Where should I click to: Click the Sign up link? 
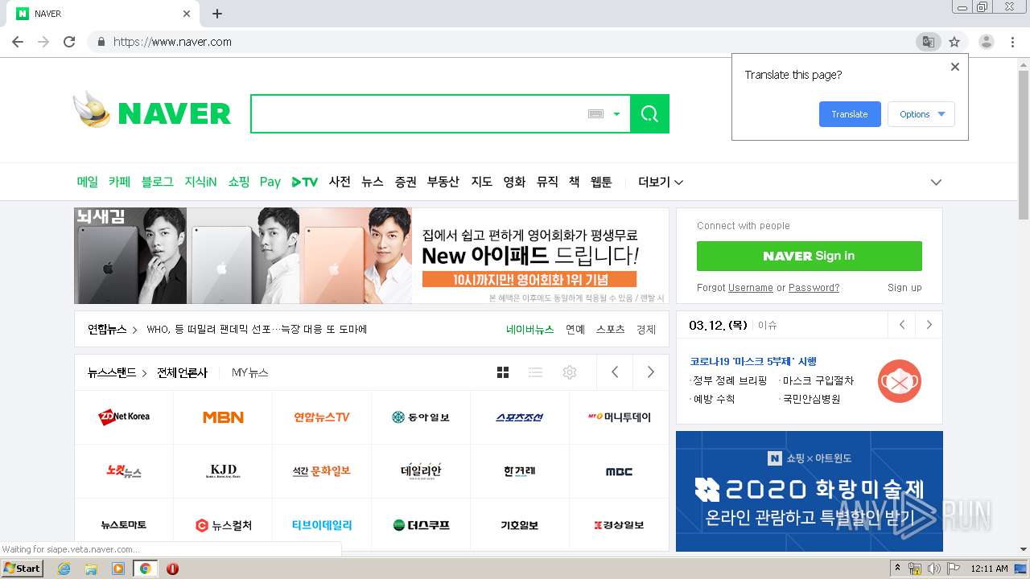(x=904, y=288)
